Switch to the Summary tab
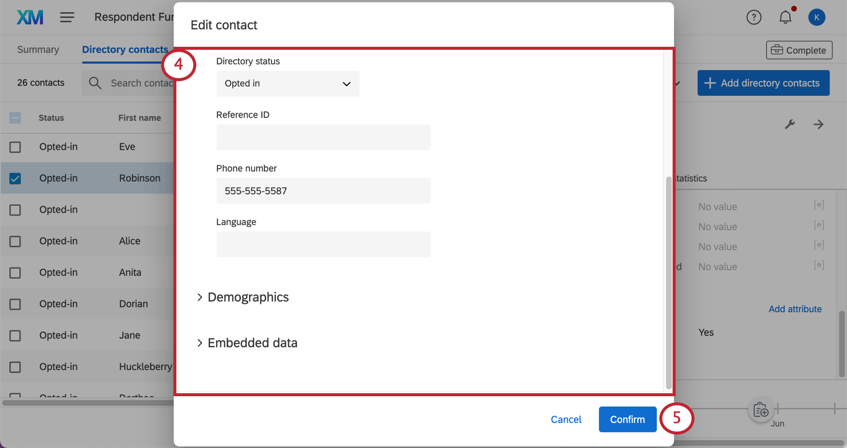Screen dimensions: 847x448 tap(38, 49)
